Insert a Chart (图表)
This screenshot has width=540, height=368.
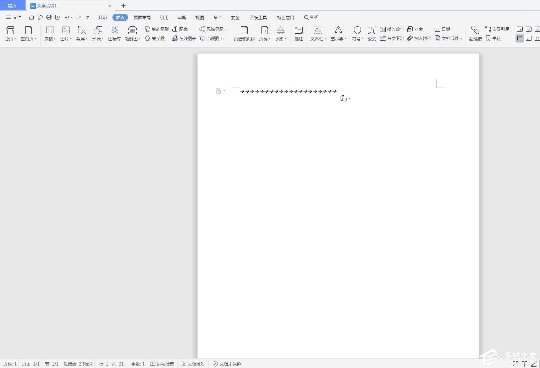point(180,29)
